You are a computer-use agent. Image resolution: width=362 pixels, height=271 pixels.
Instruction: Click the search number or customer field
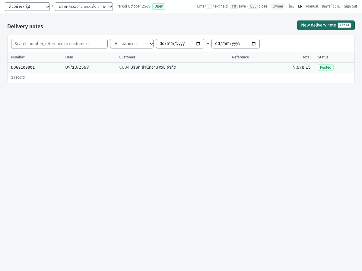(x=59, y=44)
